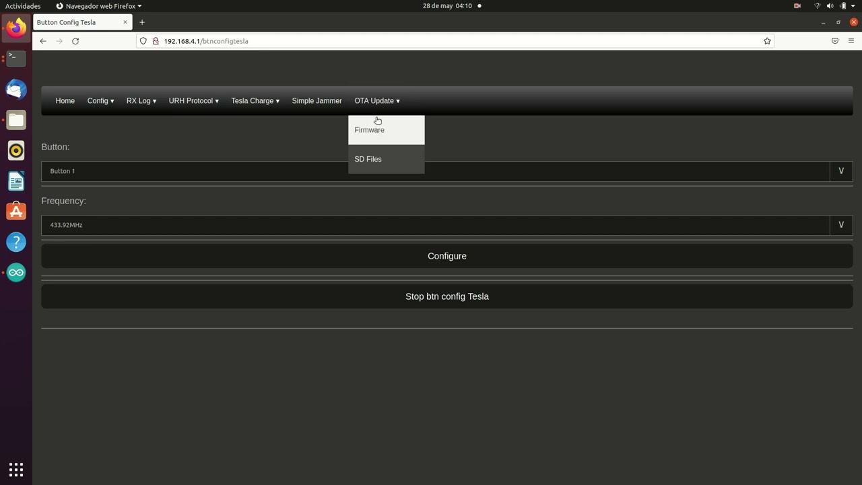
Task: Expand the RX Log dropdown menu
Action: [141, 101]
